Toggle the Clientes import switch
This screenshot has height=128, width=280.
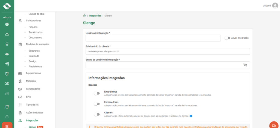click(x=97, y=114)
